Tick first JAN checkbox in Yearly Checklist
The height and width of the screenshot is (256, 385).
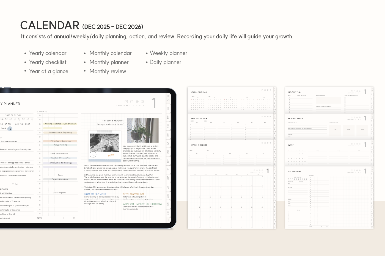pos(207,156)
